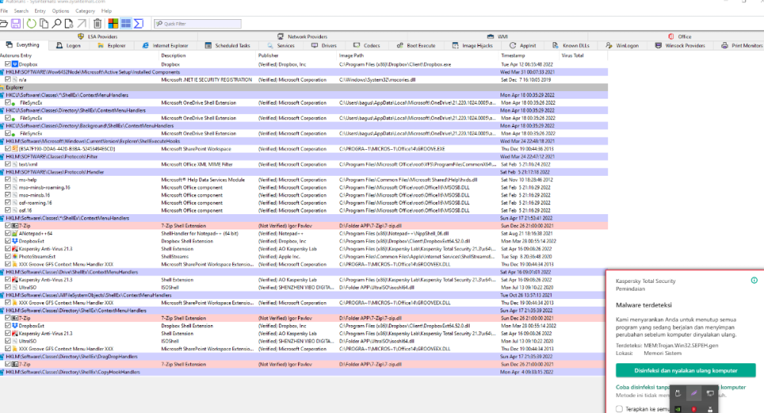
Task: Open the Scheduled Tasks tab
Action: click(228, 45)
